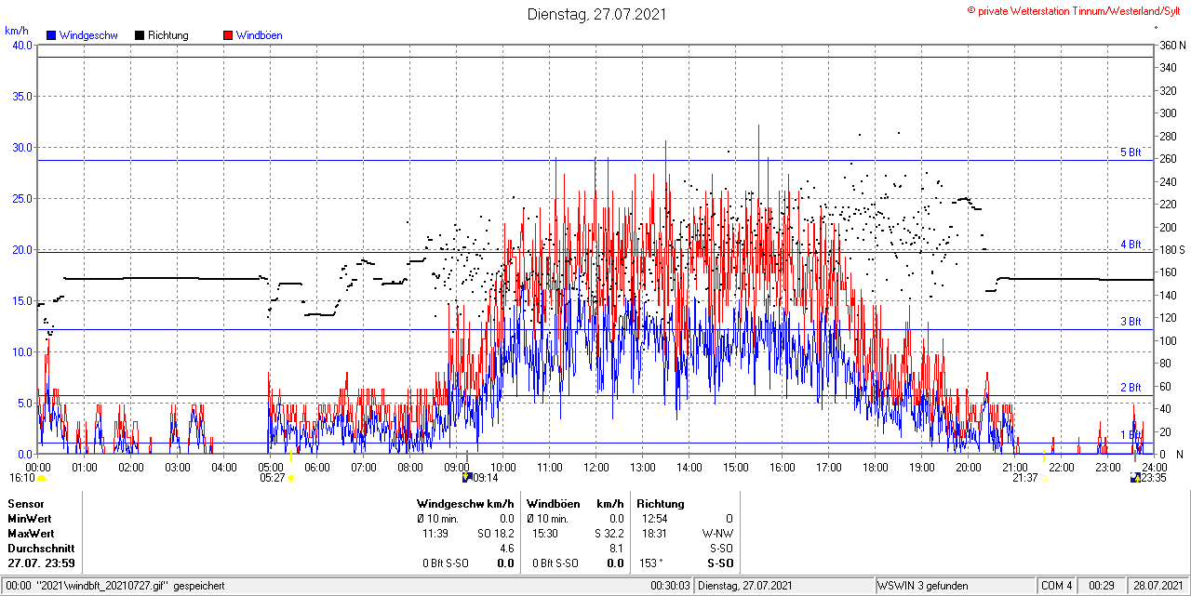Click the 4.6 average wind speed value
1191x596 pixels.
[x=507, y=549]
